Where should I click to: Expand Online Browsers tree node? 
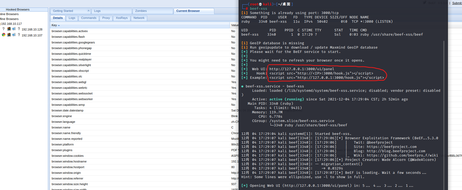(9, 14)
